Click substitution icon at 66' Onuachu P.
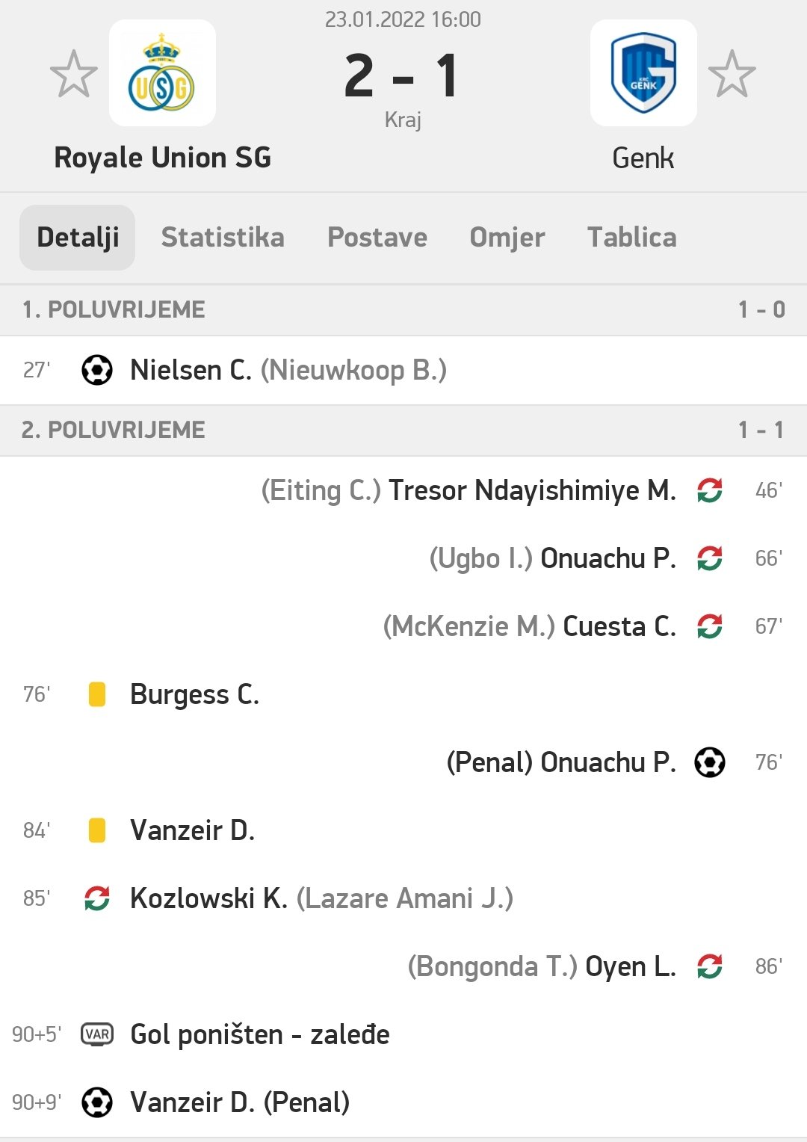This screenshot has width=807, height=1142. [x=709, y=558]
